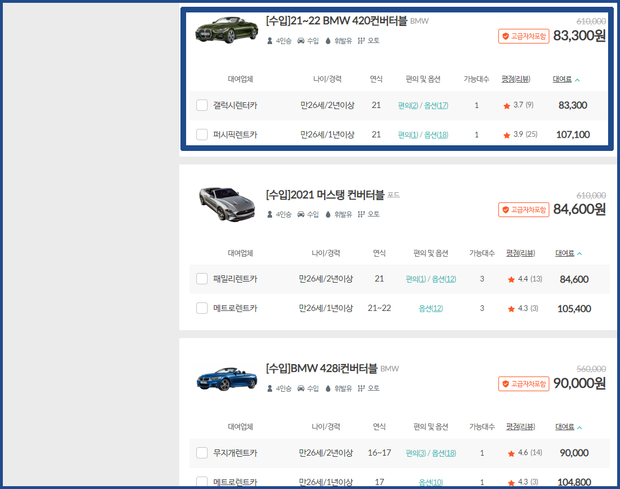Click the 수입 car icon on BMW 420 card
Image resolution: width=620 pixels, height=489 pixels.
(x=301, y=41)
